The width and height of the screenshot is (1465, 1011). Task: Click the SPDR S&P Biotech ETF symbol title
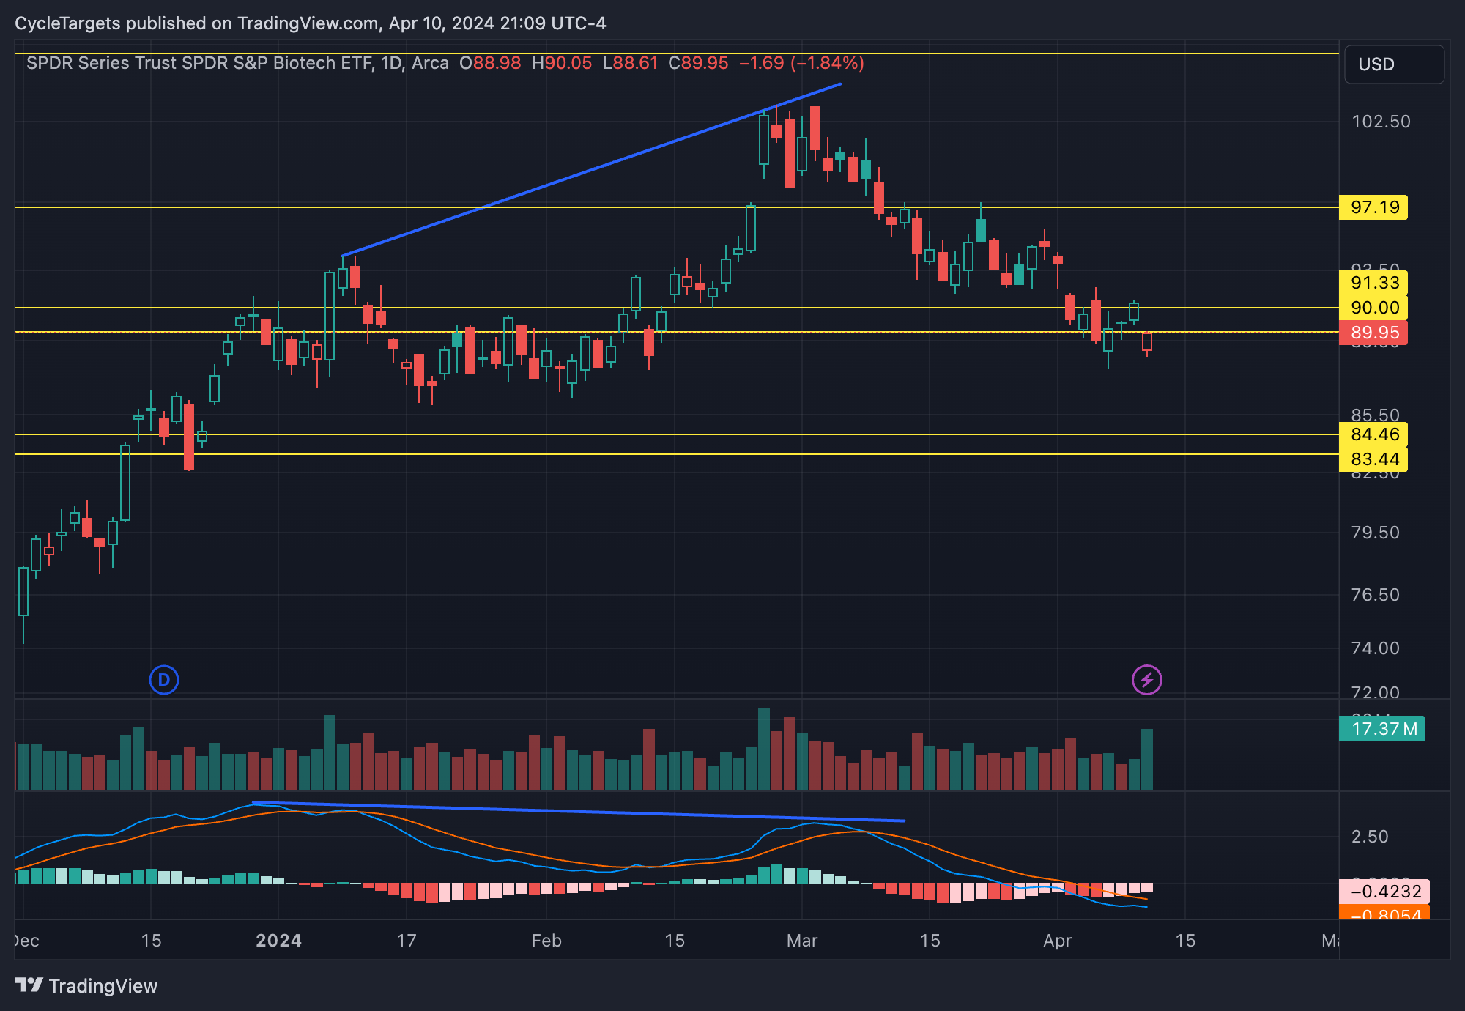(x=237, y=63)
